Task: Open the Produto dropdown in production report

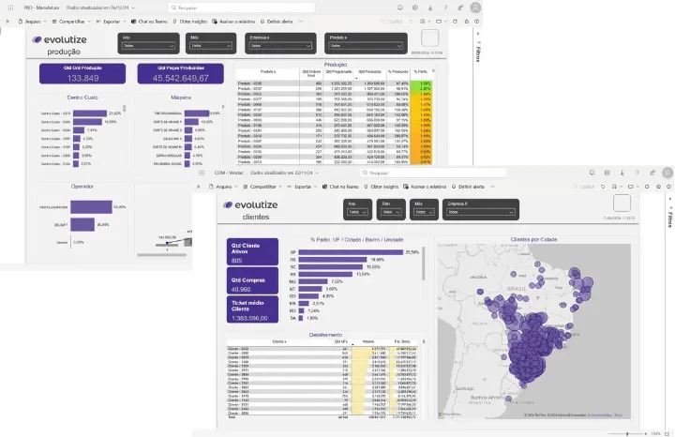Action: [366, 45]
